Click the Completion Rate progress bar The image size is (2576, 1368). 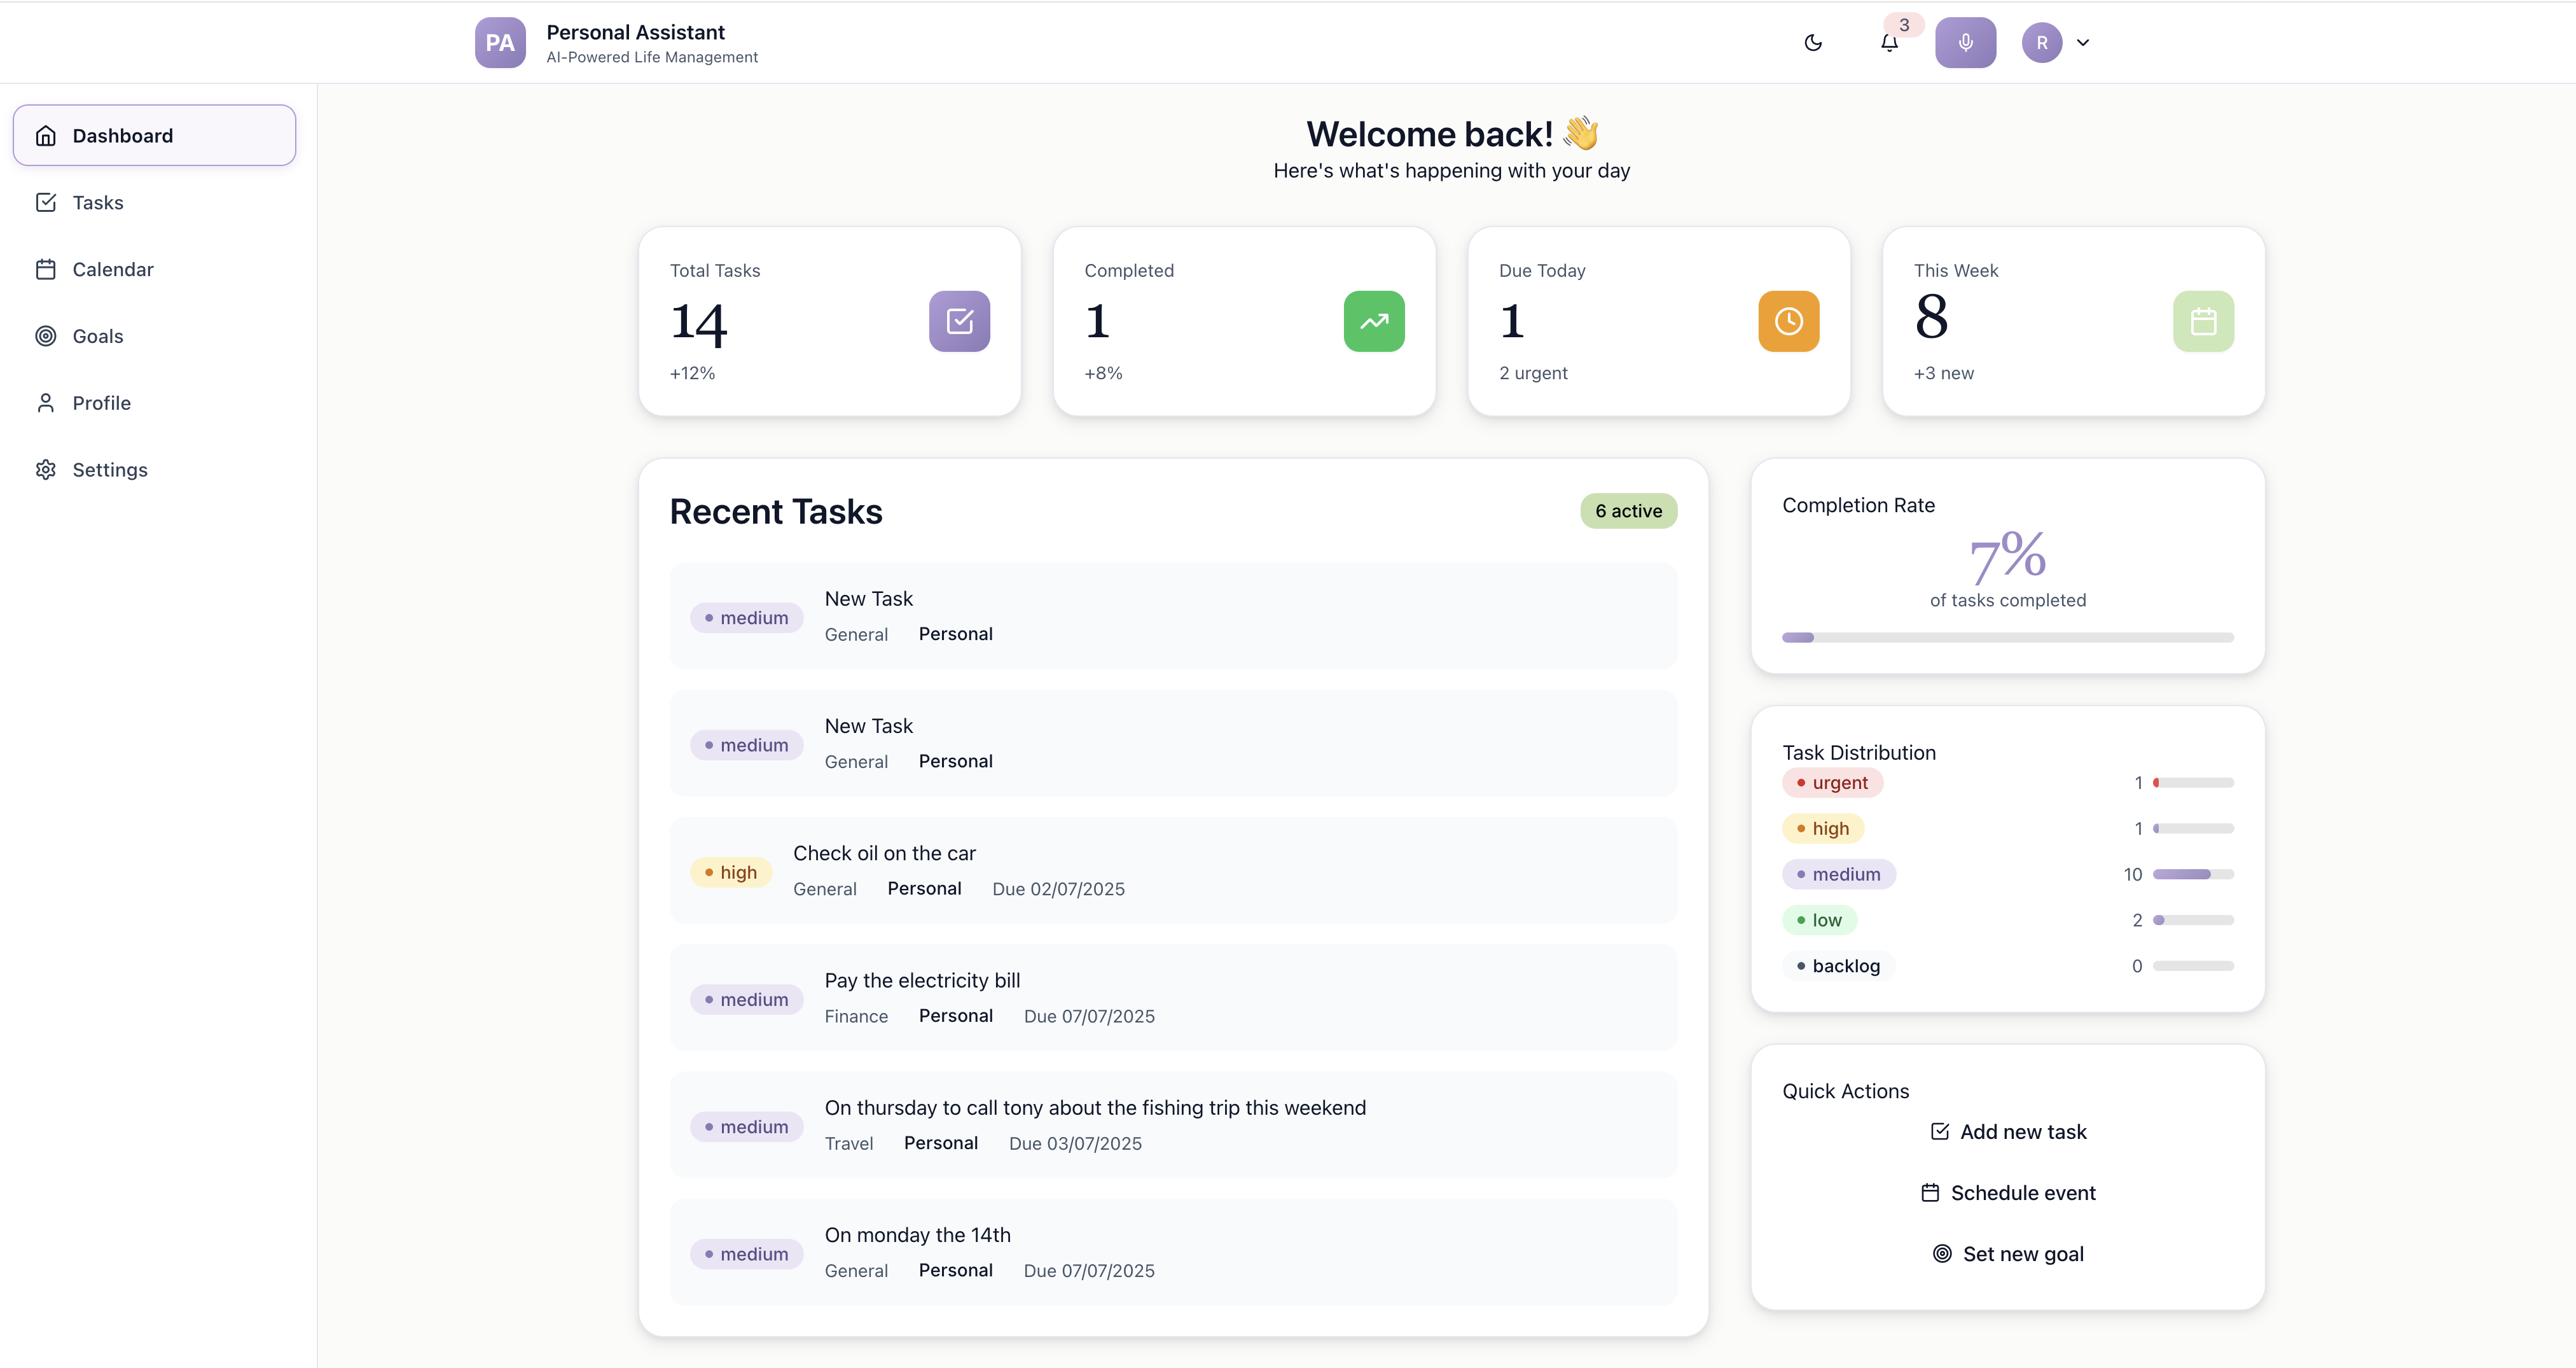pos(2007,638)
